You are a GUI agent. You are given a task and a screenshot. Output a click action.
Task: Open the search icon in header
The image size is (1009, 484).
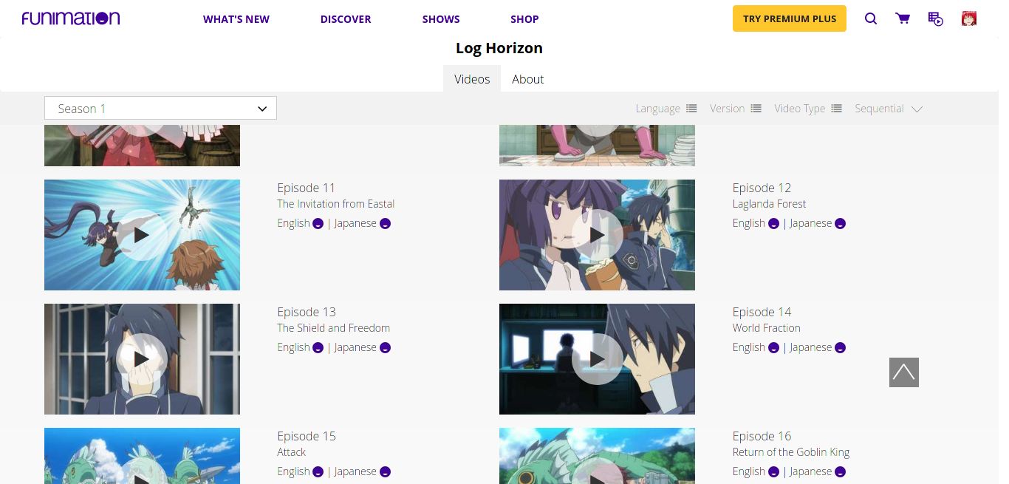871,18
